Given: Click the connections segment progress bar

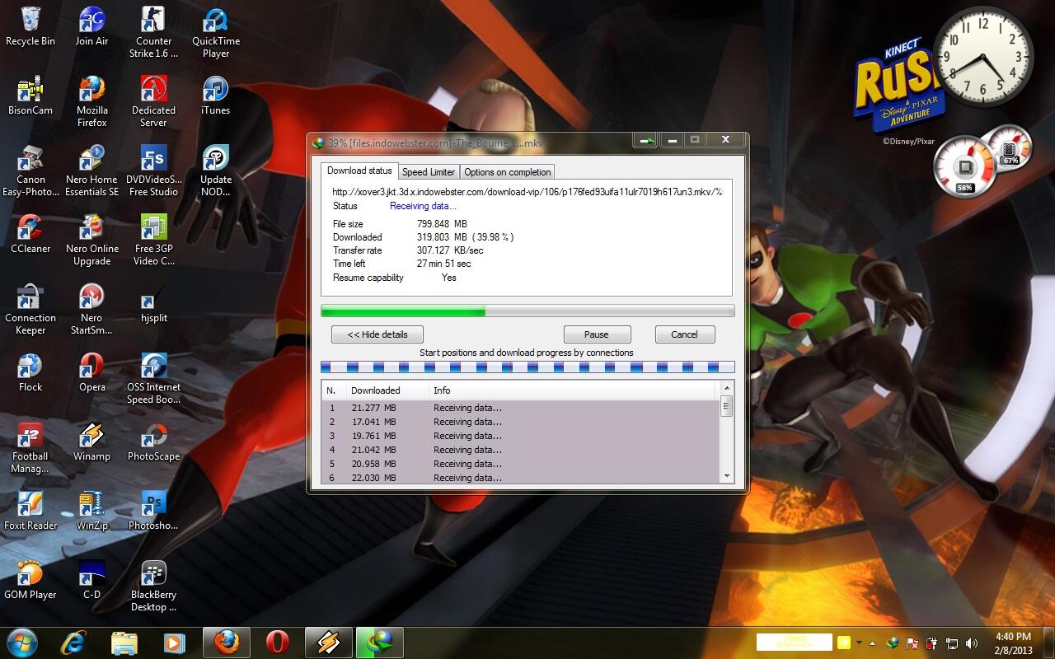Looking at the screenshot, I should (x=527, y=367).
